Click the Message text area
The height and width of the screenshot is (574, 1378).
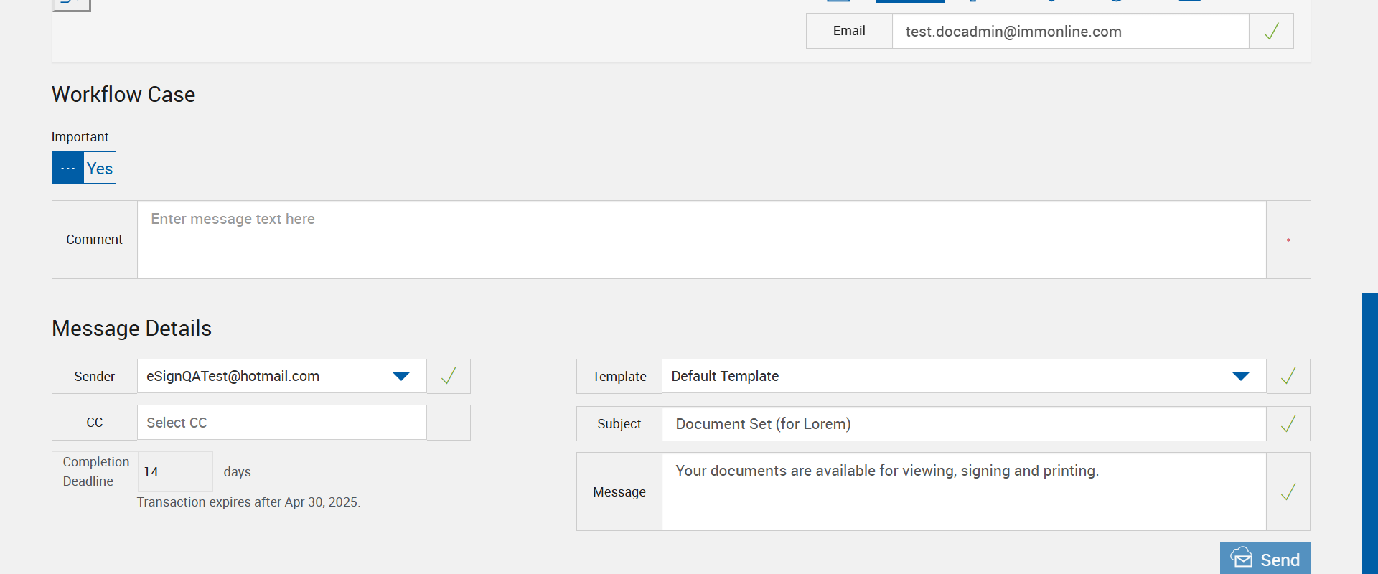(963, 491)
